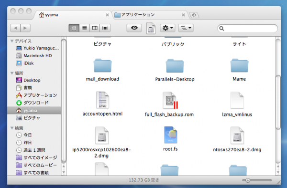Switch to icon view mode
This screenshot has width=287, height=188.
[x=74, y=28]
